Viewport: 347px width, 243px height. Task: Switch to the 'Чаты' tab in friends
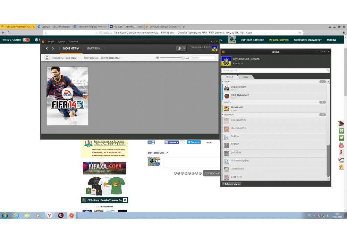click(245, 77)
